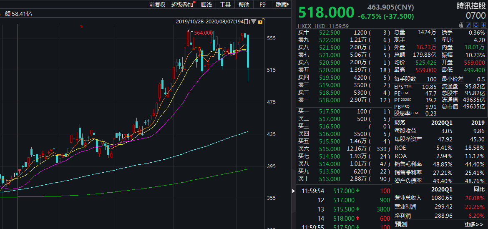This screenshot has height=229, width=488.
Task: Click the PB MRQ value 9.91
Action: [430, 106]
